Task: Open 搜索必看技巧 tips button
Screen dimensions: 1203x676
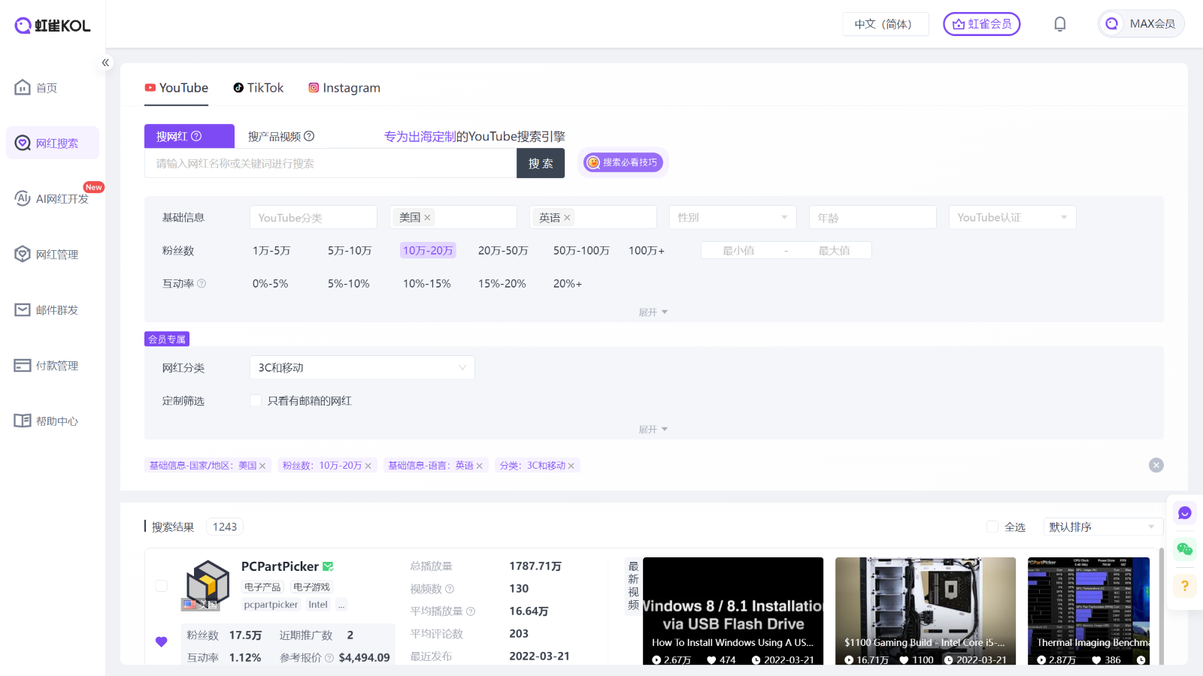Action: [623, 162]
